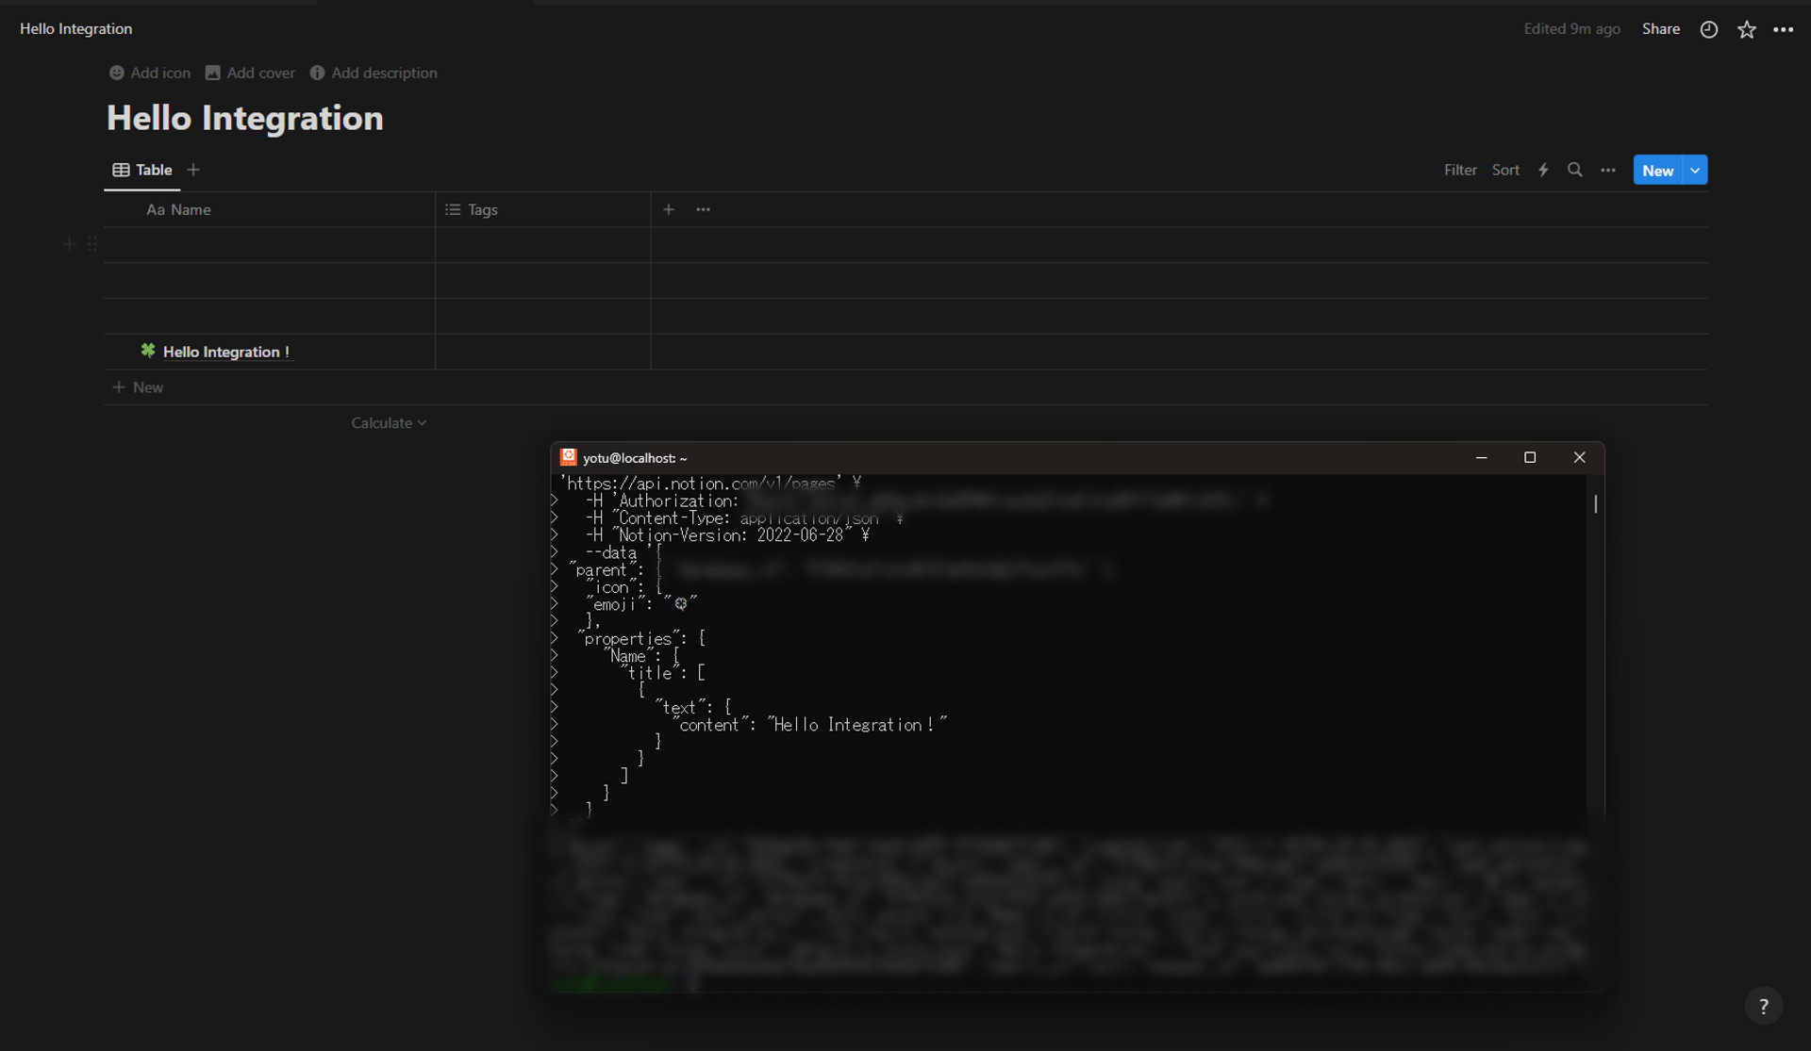
Task: Open the New button dropdown chevron
Action: coord(1694,170)
